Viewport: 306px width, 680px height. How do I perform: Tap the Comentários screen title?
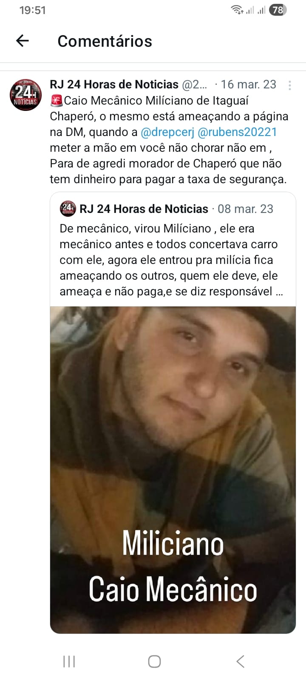(105, 41)
